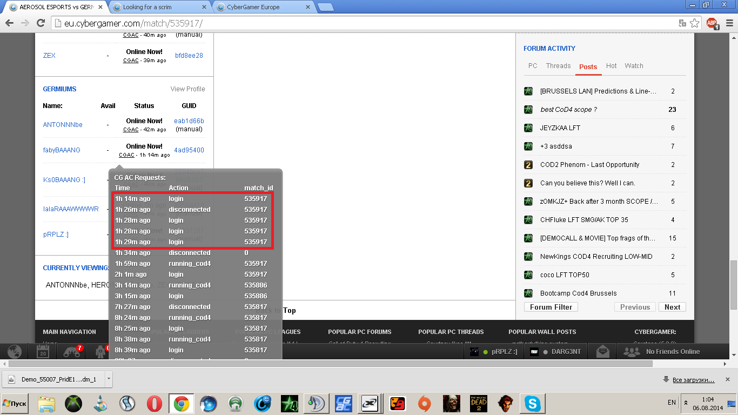Open the pRPLZ :] chat tab

(x=494, y=351)
